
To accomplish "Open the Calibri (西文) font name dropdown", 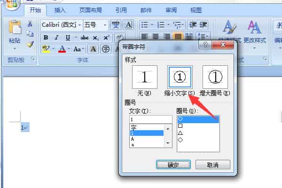I will tap(79, 24).
